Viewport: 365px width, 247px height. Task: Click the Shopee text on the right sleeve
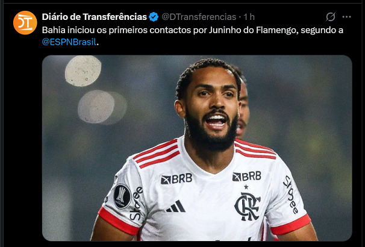290,195
